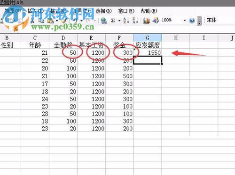Click the 全勤奖 header cell

pyautogui.click(x=63, y=45)
